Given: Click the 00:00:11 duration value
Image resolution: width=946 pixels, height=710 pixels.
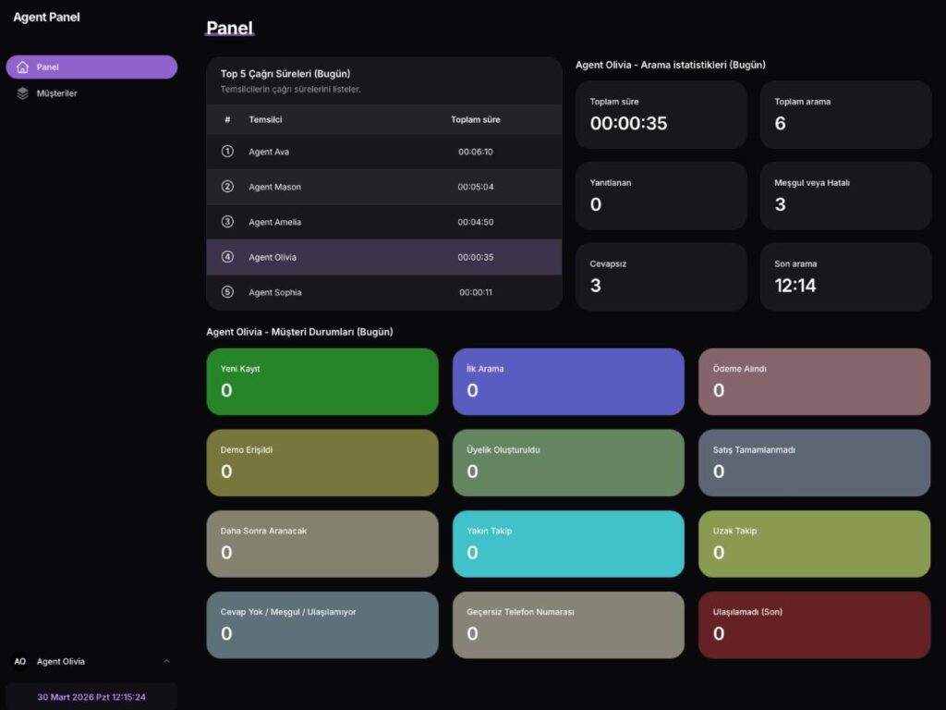Looking at the screenshot, I should pyautogui.click(x=476, y=292).
